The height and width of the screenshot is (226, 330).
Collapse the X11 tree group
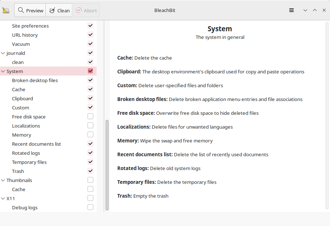click(x=3, y=198)
